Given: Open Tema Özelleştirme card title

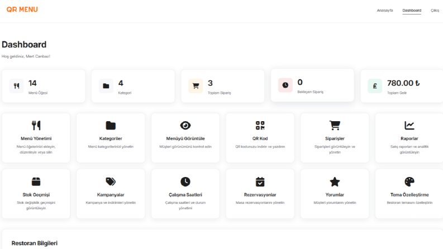Looking at the screenshot, I should 409,195.
